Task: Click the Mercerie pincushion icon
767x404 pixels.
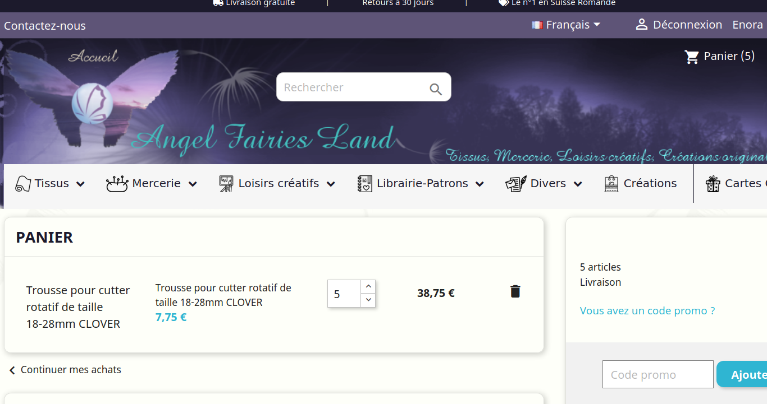Action: (x=117, y=183)
